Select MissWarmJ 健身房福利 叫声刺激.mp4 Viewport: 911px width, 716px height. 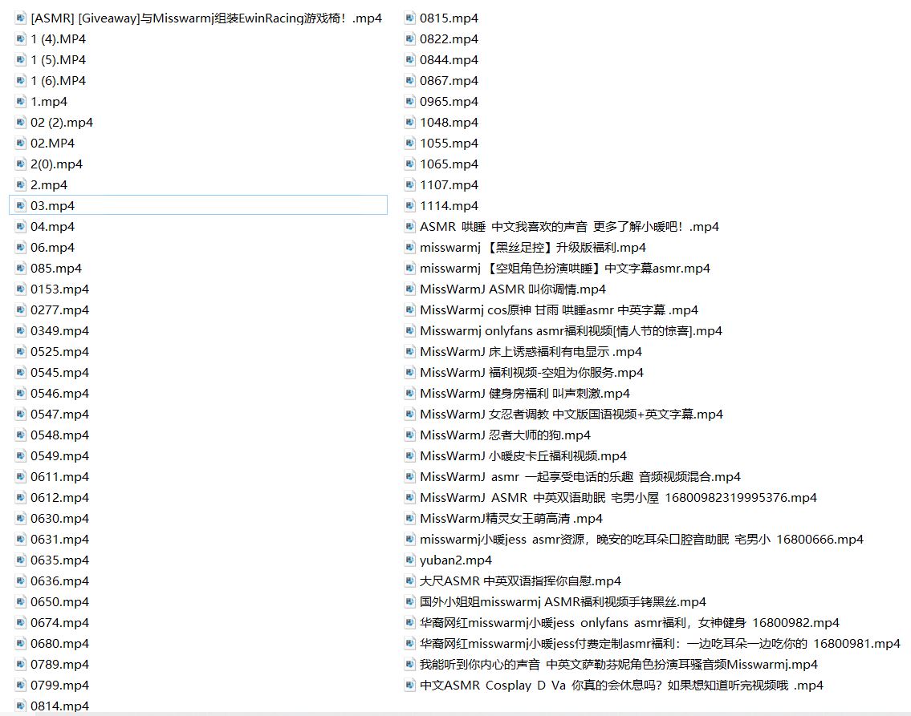pos(525,394)
